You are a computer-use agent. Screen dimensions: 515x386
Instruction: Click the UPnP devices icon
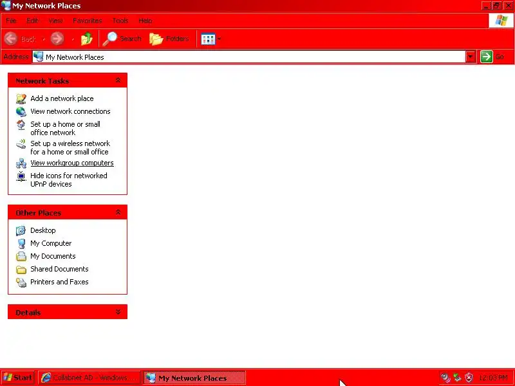tap(21, 176)
